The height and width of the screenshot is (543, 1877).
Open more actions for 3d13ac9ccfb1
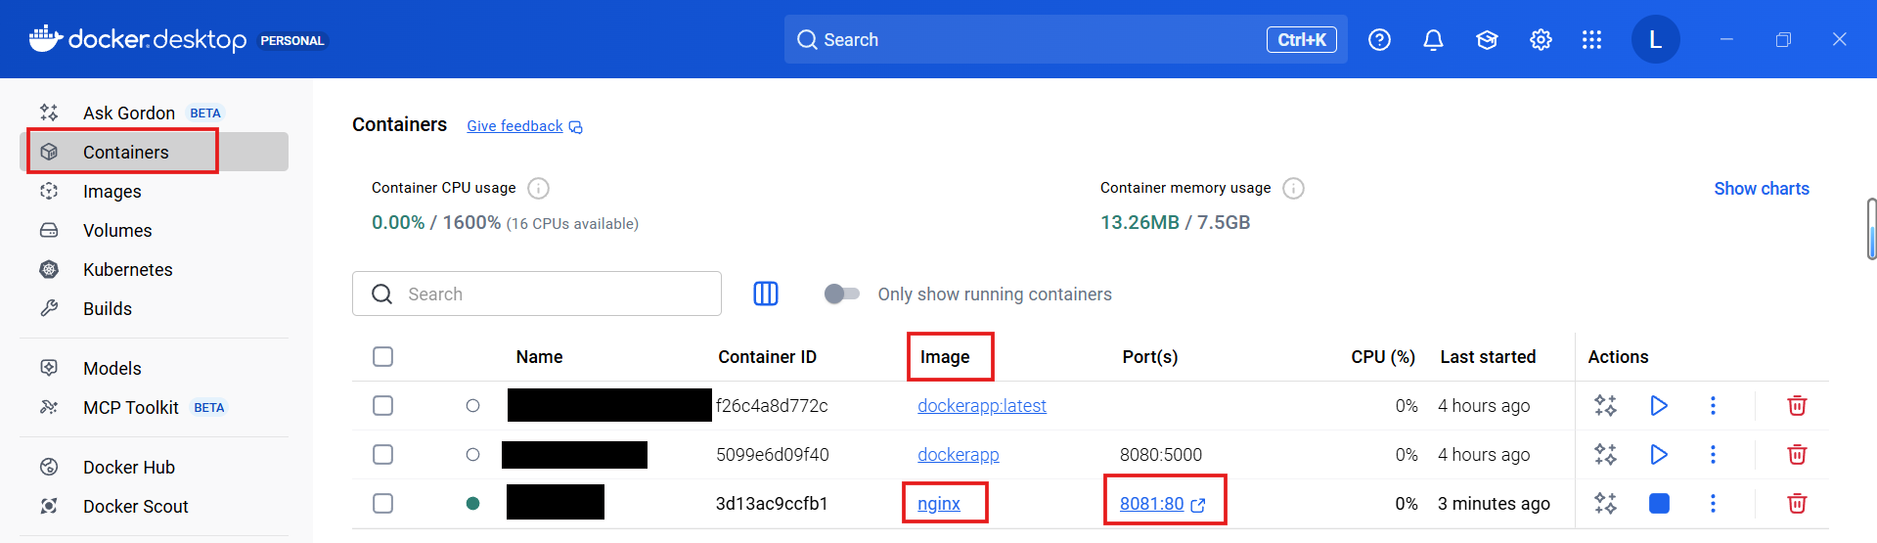click(x=1713, y=503)
